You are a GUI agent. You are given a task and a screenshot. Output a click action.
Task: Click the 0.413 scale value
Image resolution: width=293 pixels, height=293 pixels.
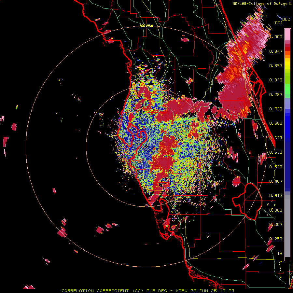(276, 196)
